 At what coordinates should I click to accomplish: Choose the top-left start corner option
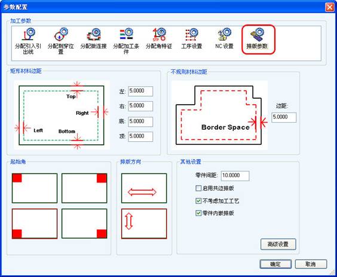point(35,188)
